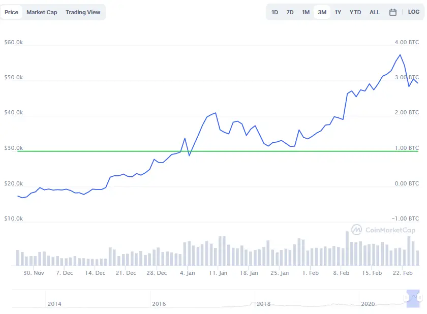Click the 30. Nov date label
The width and height of the screenshot is (427, 314).
coord(34,273)
